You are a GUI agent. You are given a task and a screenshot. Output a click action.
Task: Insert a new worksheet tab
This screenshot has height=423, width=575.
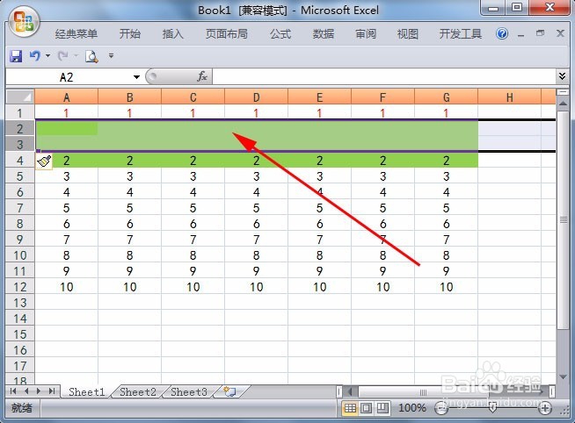click(230, 391)
